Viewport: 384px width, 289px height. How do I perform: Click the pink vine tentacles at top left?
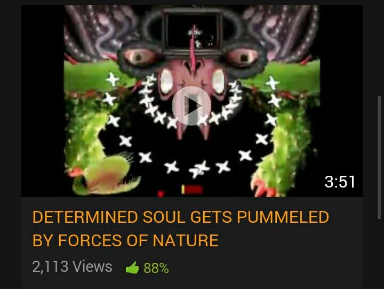point(100,32)
